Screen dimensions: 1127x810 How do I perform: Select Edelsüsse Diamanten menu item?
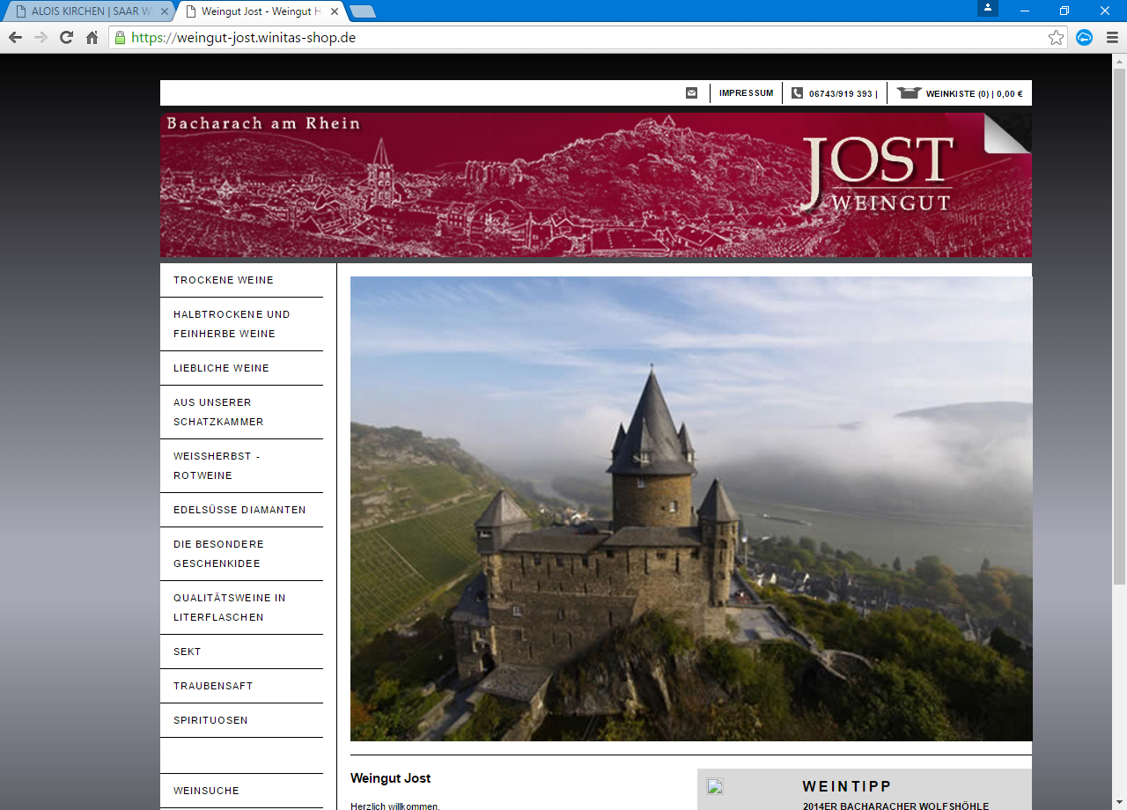239,510
